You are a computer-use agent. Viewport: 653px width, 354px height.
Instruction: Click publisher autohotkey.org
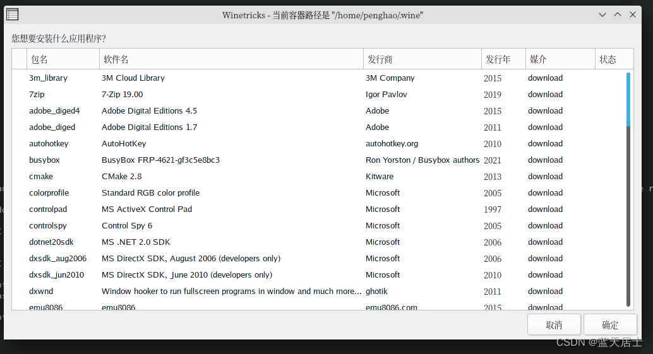pyautogui.click(x=392, y=143)
